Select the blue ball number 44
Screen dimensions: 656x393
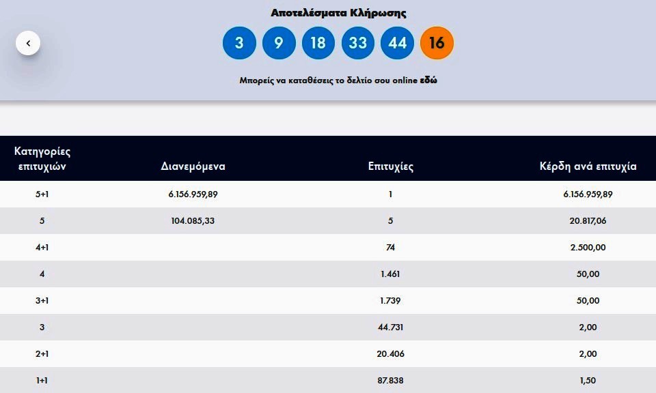(397, 42)
